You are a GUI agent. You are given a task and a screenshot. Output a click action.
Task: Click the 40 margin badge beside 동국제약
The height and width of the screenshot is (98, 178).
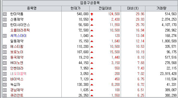point(5,58)
